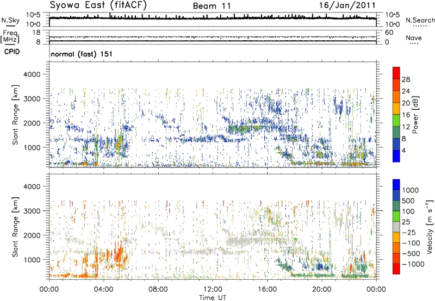
Task: Click the "3000" tick on the velocity panel
Action: coord(32,211)
